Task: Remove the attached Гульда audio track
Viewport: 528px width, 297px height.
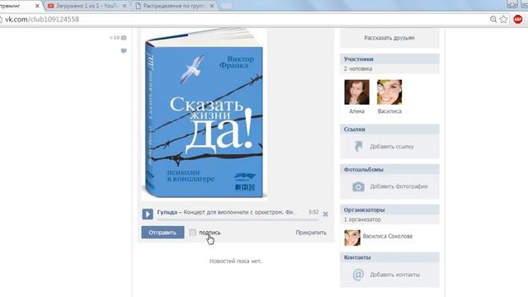Action: coord(325,214)
